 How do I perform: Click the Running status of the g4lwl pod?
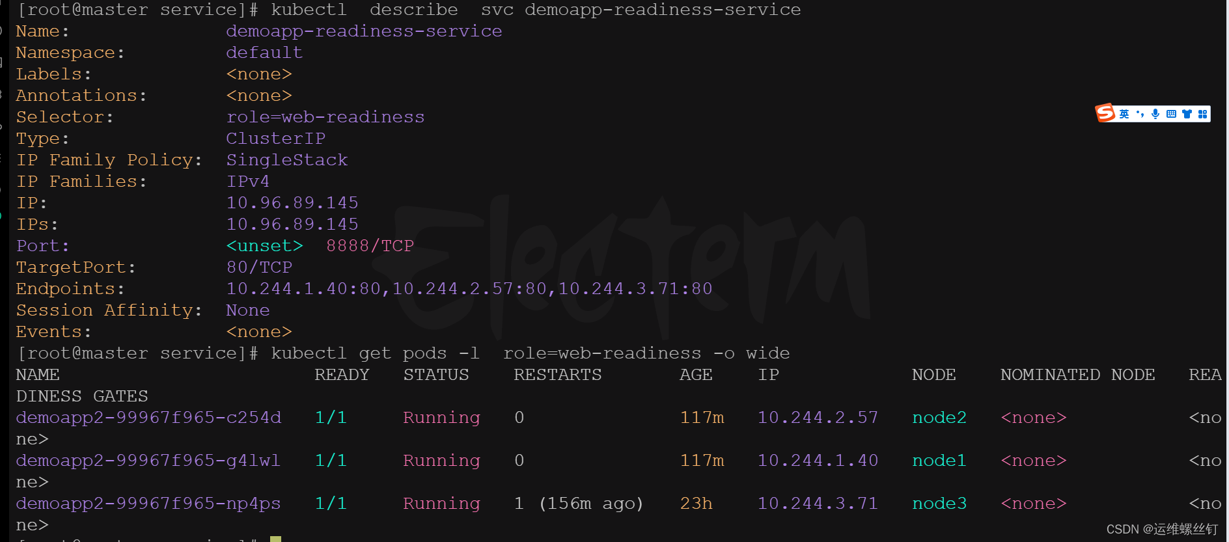tap(441, 461)
